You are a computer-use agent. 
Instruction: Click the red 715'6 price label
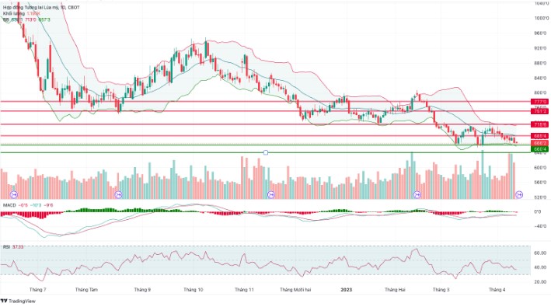540,124
